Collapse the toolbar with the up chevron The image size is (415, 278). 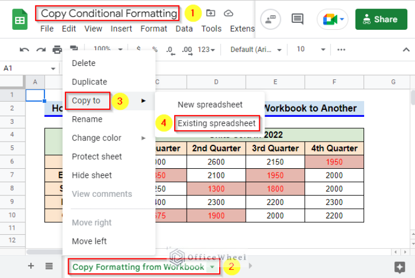pos(406,50)
